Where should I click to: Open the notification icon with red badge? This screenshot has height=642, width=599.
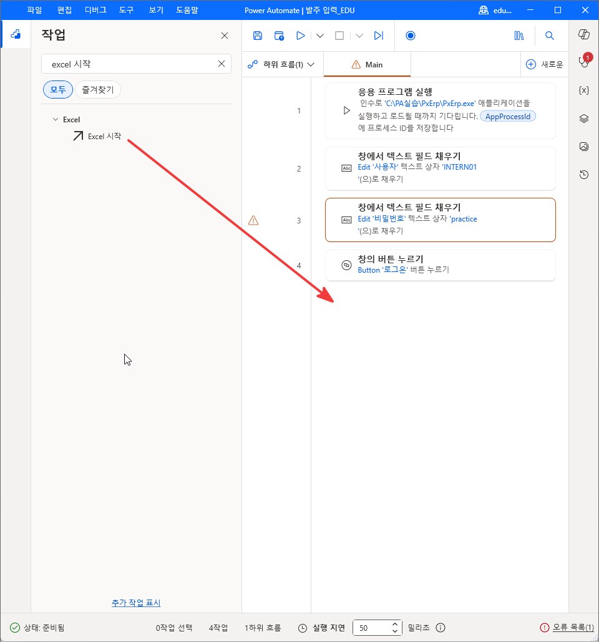point(584,61)
